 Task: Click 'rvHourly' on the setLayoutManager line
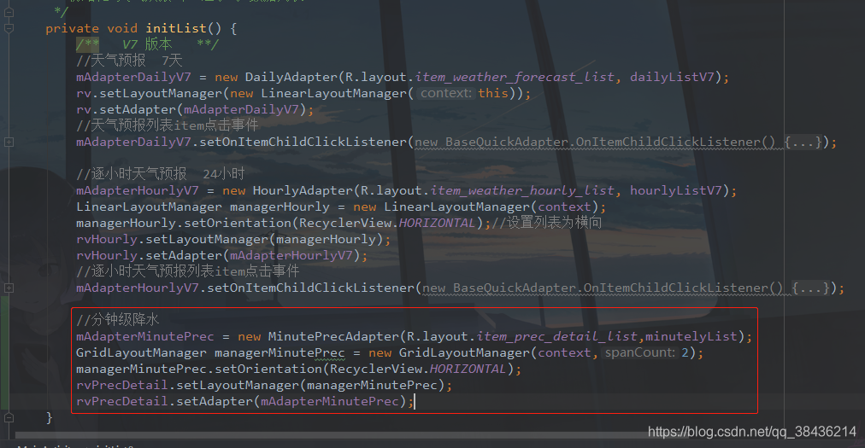tap(107, 239)
